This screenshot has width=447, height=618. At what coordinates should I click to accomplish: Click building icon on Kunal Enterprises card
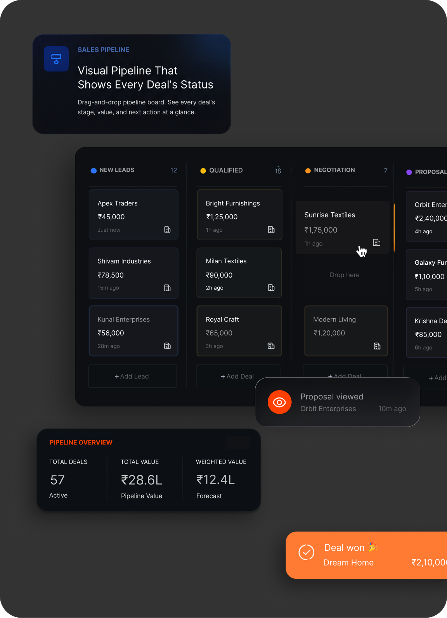167,346
